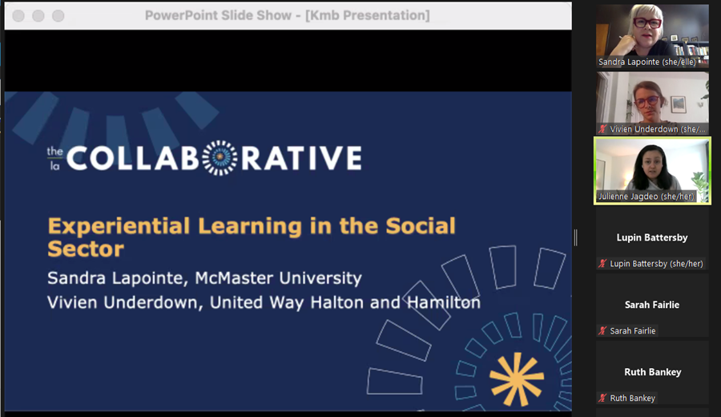
Task: Click muted microphone icon beside Sarah Fairlie label
Action: click(602, 331)
